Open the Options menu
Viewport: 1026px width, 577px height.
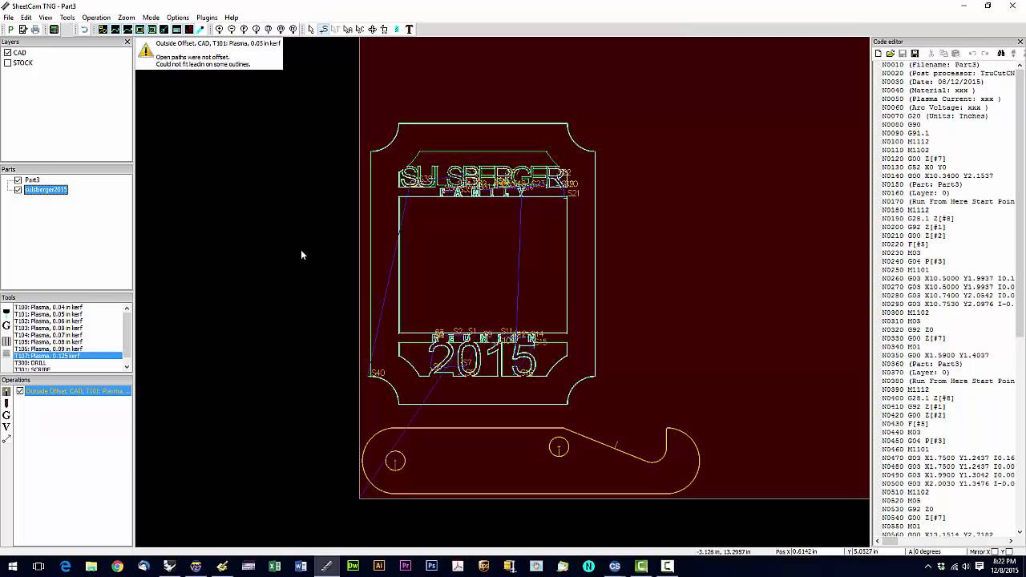178,18
